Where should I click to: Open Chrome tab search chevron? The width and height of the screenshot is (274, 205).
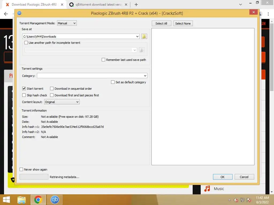tap(241, 5)
